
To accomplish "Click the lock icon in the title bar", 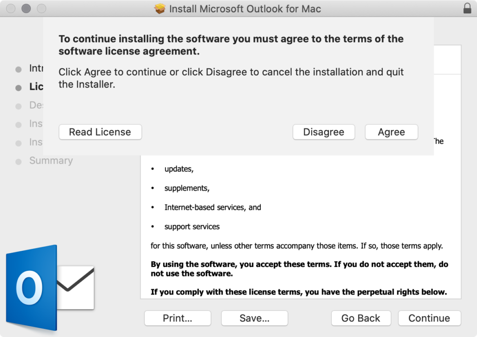I will (468, 8).
